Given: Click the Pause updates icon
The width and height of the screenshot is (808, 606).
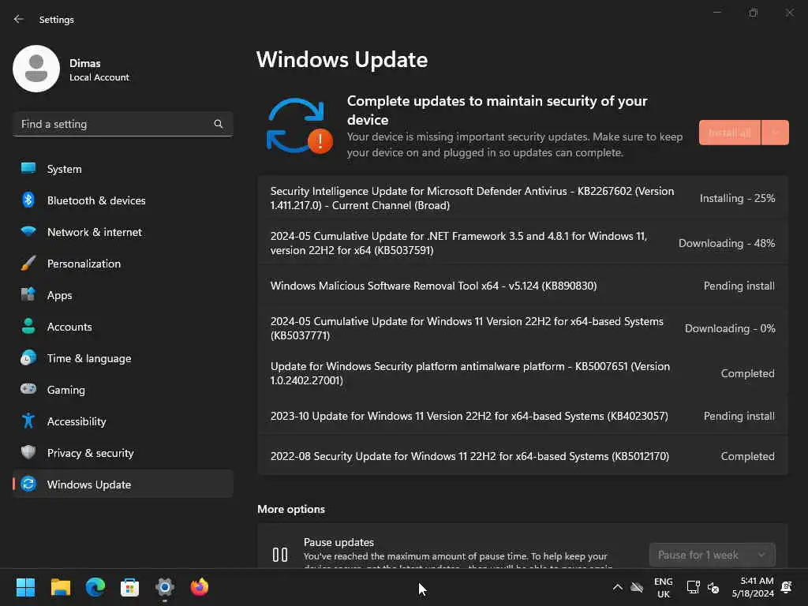Looking at the screenshot, I should [x=280, y=555].
